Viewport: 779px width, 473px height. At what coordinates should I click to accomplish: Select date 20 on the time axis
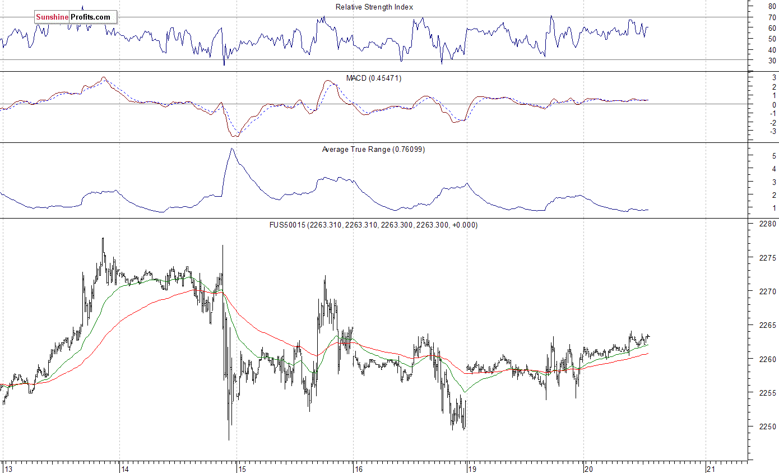(590, 469)
